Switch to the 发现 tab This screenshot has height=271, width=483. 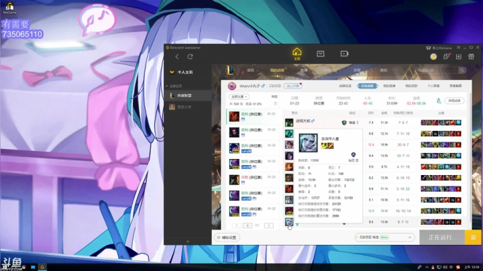[357, 70]
